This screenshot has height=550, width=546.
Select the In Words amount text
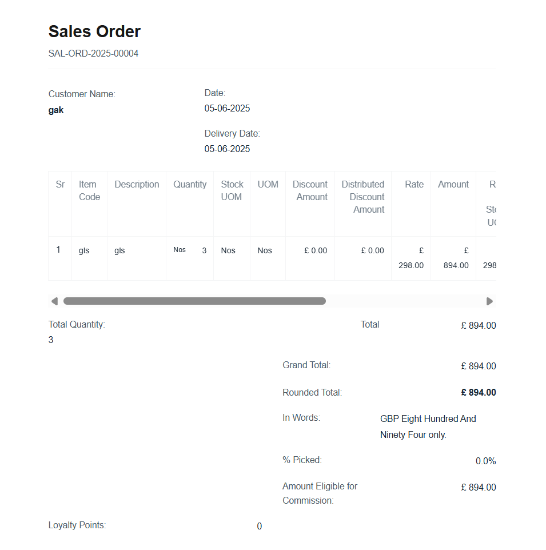(428, 427)
